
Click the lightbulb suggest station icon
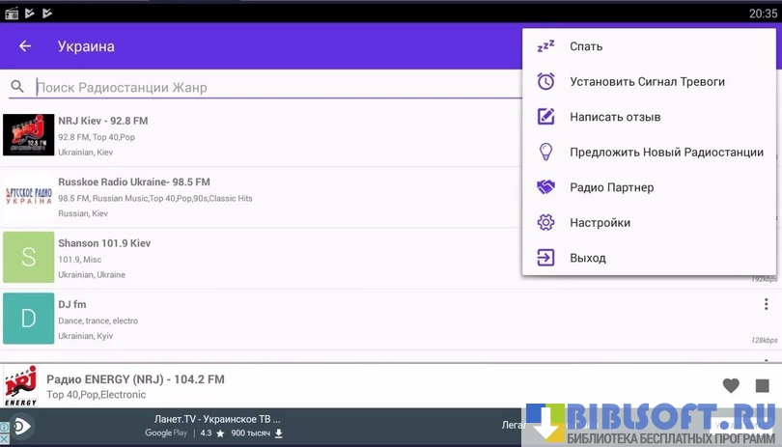point(545,153)
